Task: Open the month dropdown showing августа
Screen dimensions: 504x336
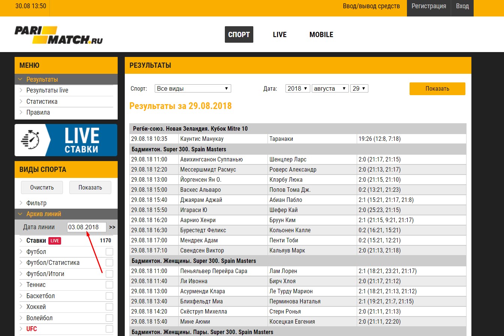Action: (x=330, y=88)
